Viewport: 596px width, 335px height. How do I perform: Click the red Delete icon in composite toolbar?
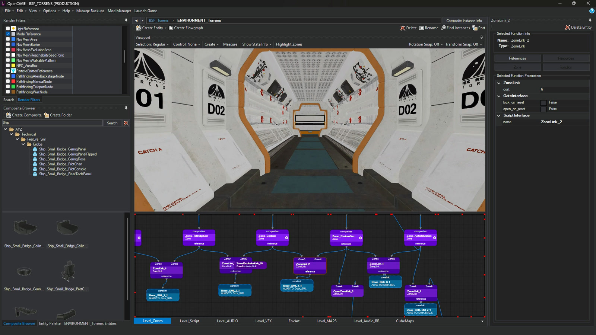click(403, 28)
